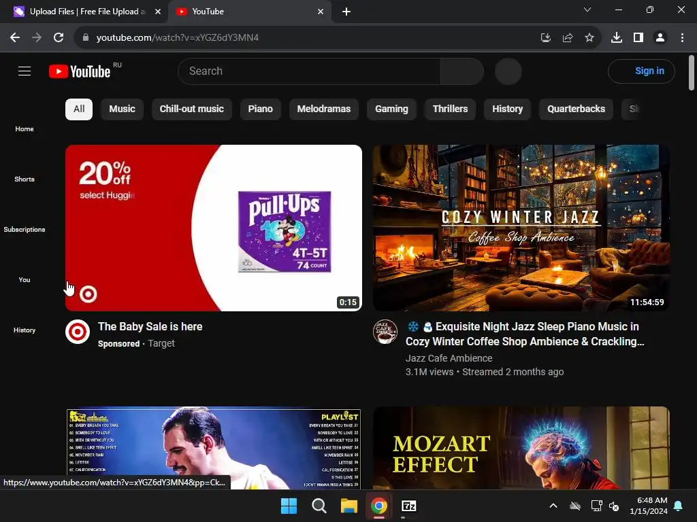The height and width of the screenshot is (522, 697).
Task: Open Chrome downloads icon
Action: pyautogui.click(x=617, y=38)
